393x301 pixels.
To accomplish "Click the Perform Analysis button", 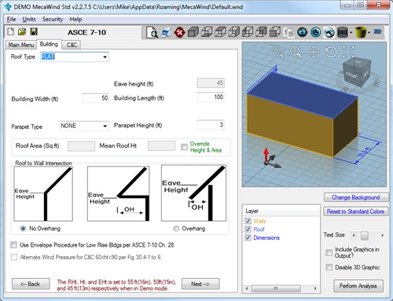I will 358,286.
